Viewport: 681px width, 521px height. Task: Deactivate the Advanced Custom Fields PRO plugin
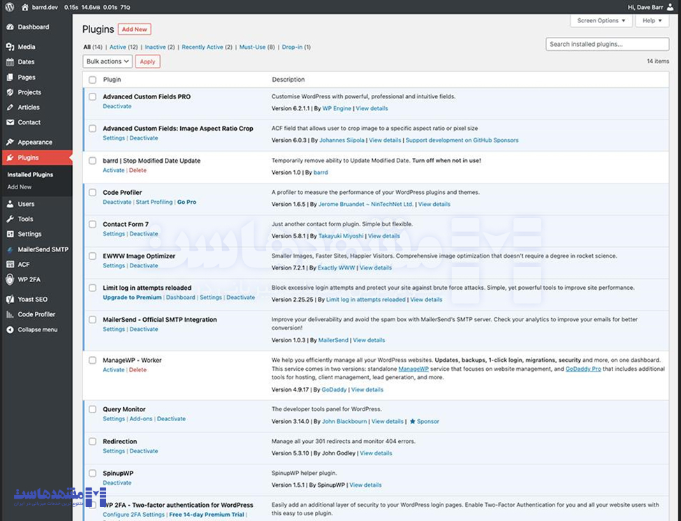point(117,106)
